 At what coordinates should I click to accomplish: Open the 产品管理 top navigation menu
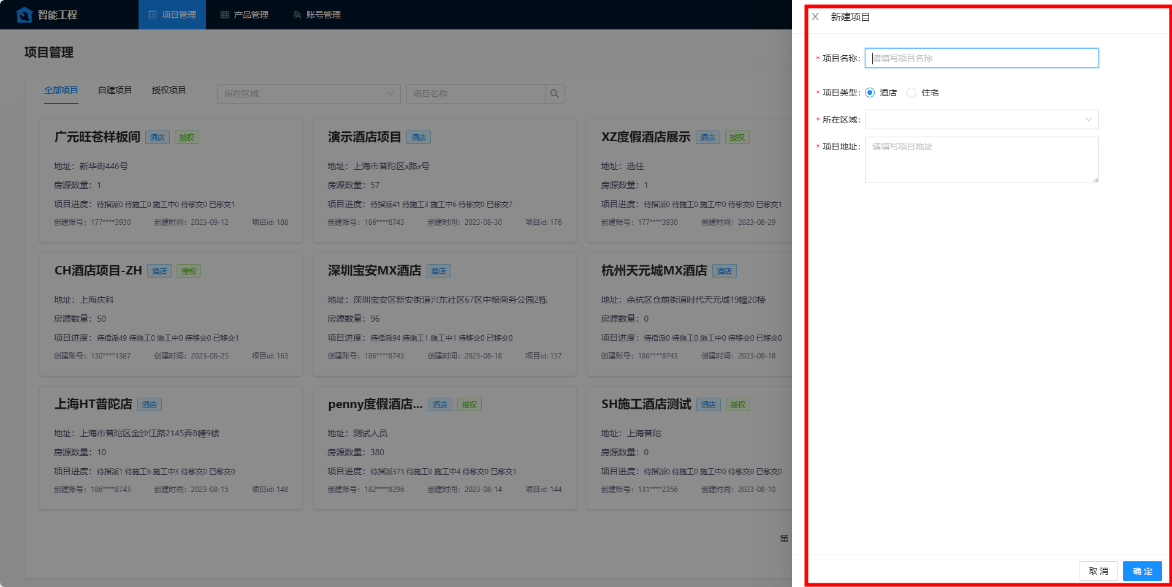pos(245,15)
